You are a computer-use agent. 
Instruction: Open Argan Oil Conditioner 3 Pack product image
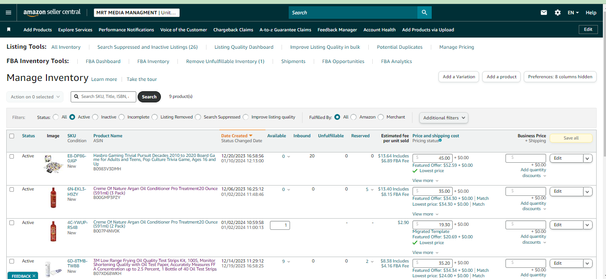pyautogui.click(x=53, y=198)
